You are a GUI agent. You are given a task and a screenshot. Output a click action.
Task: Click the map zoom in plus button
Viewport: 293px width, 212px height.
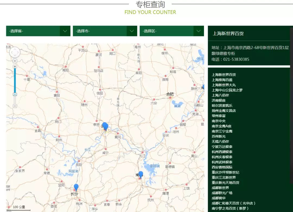pos(15,67)
